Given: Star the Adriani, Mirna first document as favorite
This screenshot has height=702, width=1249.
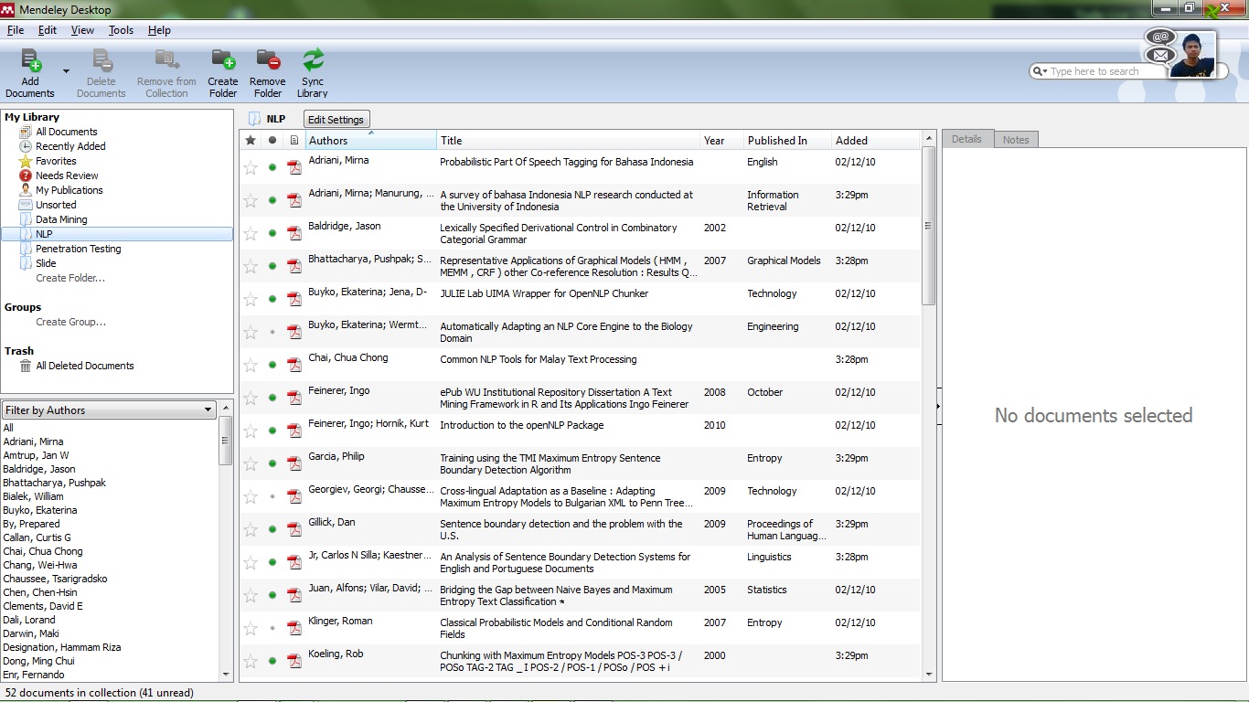Looking at the screenshot, I should click(251, 167).
